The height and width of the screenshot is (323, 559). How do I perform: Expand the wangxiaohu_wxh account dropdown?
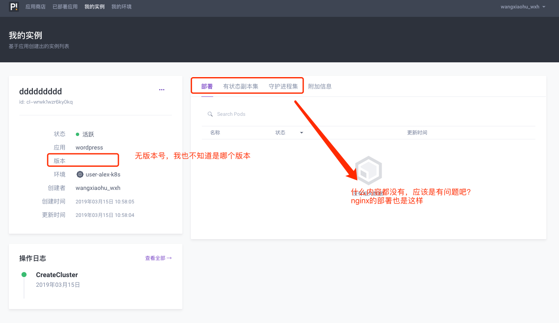(523, 6)
